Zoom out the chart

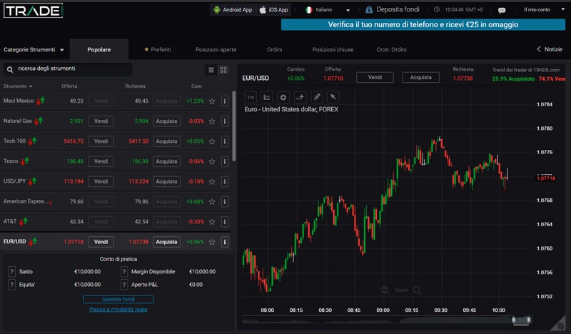click(385, 290)
